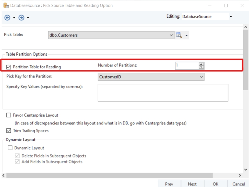Open the Editing DatabaseSource dropdown
Image resolution: width=249 pixels, height=187 pixels.
231,17
